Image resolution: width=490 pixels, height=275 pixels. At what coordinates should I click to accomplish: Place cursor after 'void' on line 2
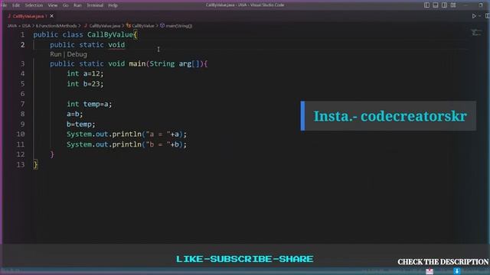126,45
